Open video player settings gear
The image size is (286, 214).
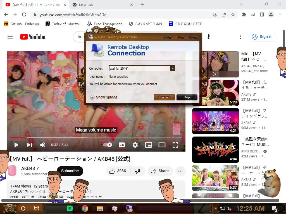click(x=135, y=145)
